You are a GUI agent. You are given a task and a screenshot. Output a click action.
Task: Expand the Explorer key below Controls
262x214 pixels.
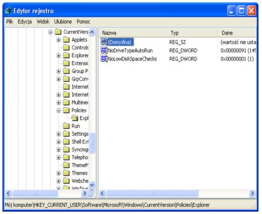point(58,55)
